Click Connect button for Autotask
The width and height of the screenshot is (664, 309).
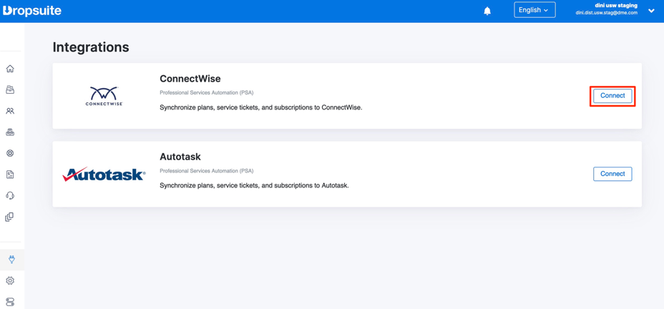pyautogui.click(x=612, y=174)
